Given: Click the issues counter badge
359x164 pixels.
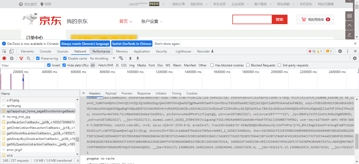Looking at the screenshot, I should coord(329,51).
